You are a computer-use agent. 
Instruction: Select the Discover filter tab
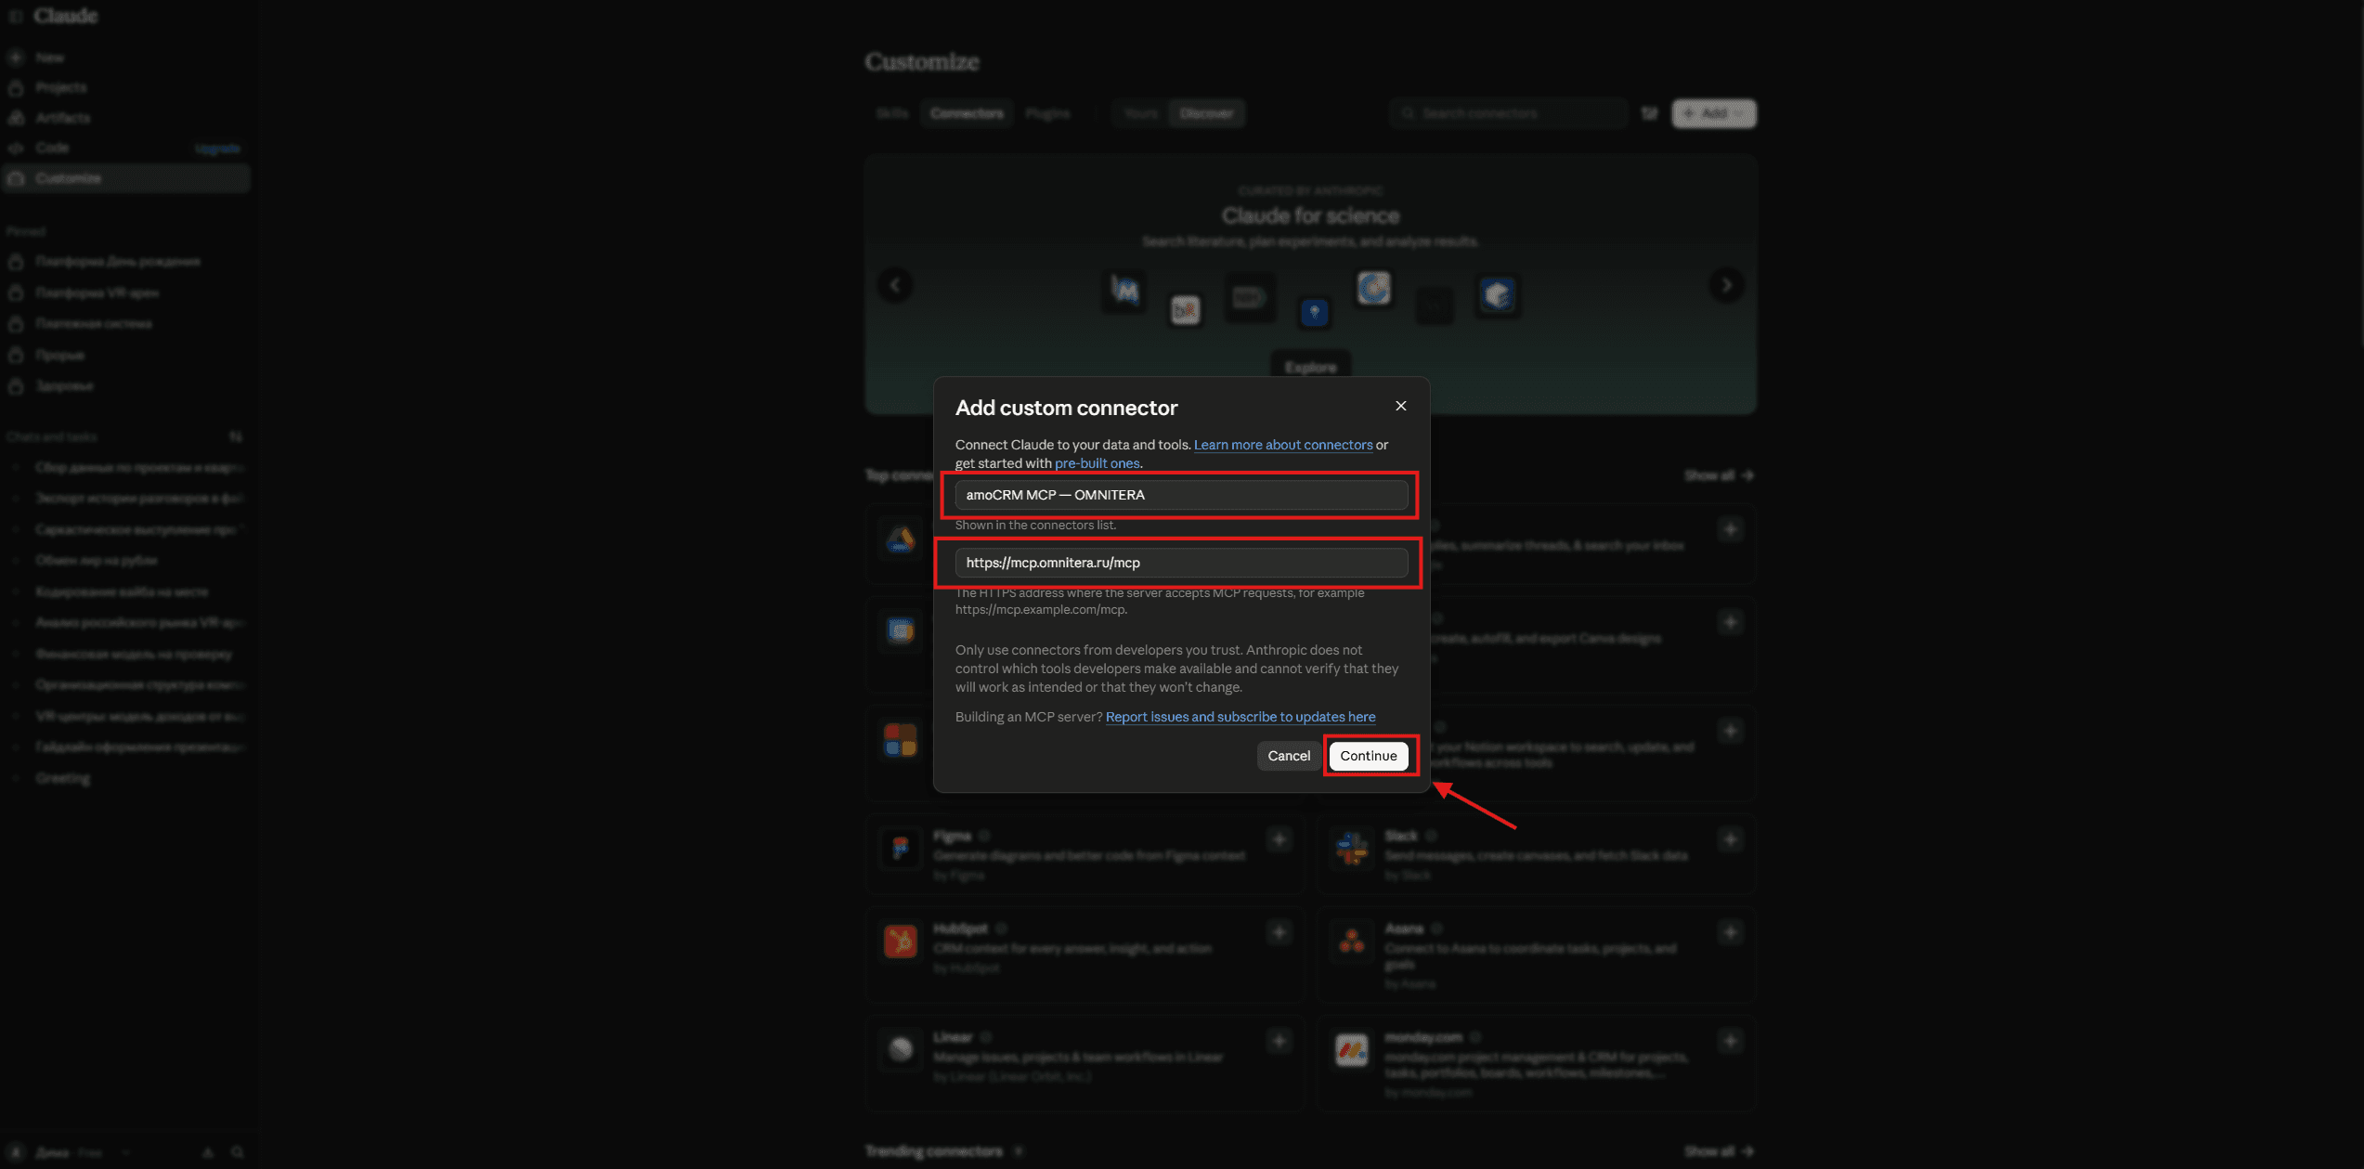click(x=1206, y=113)
